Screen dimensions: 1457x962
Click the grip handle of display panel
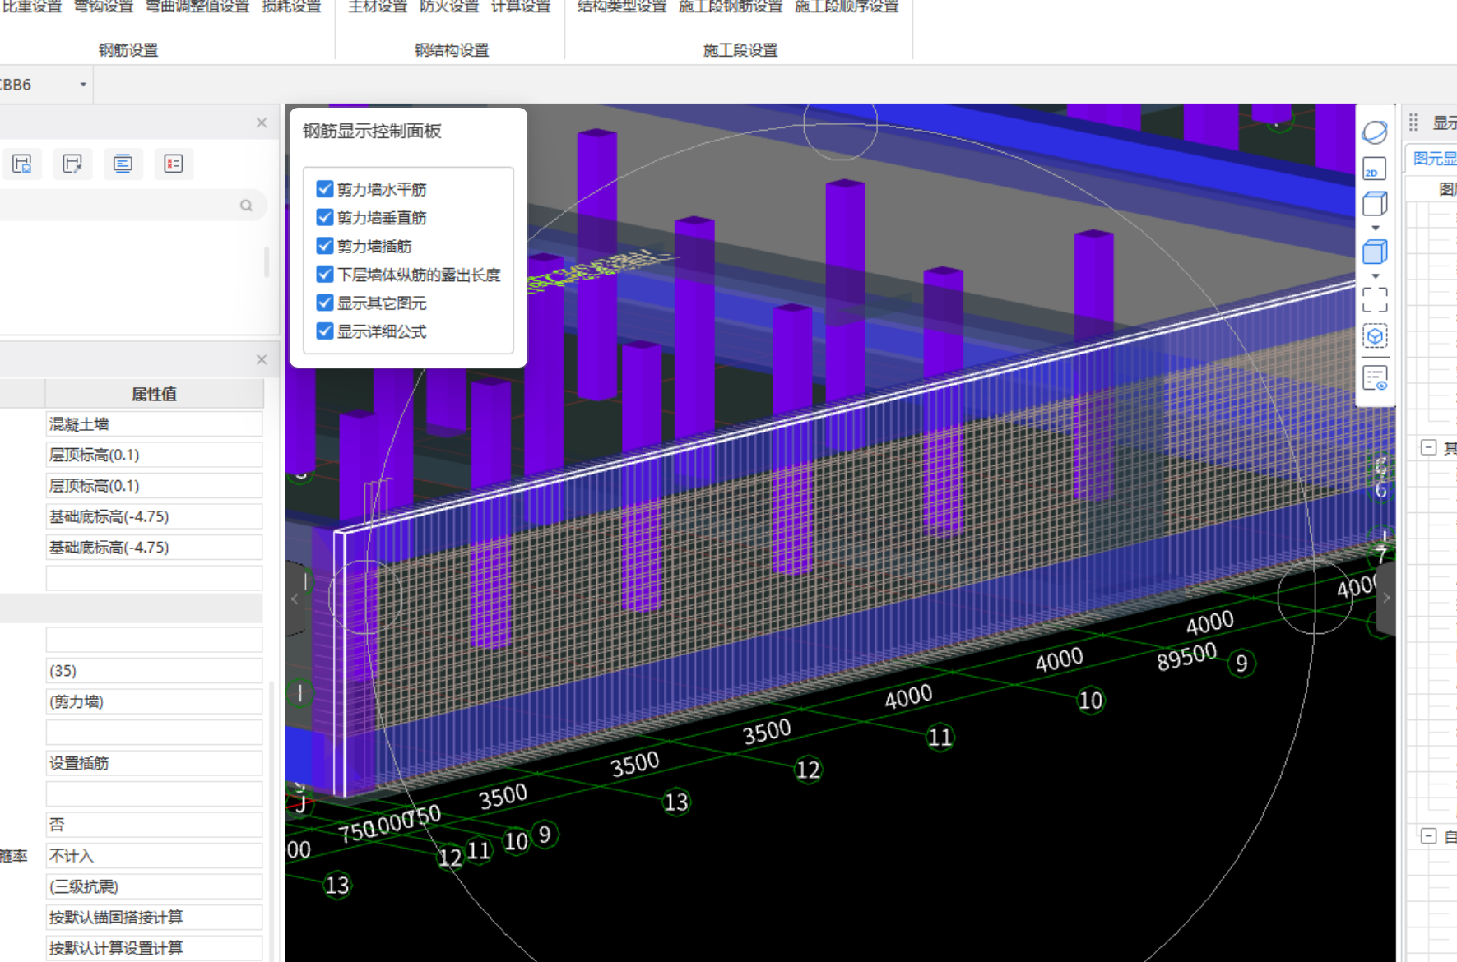tap(1413, 123)
